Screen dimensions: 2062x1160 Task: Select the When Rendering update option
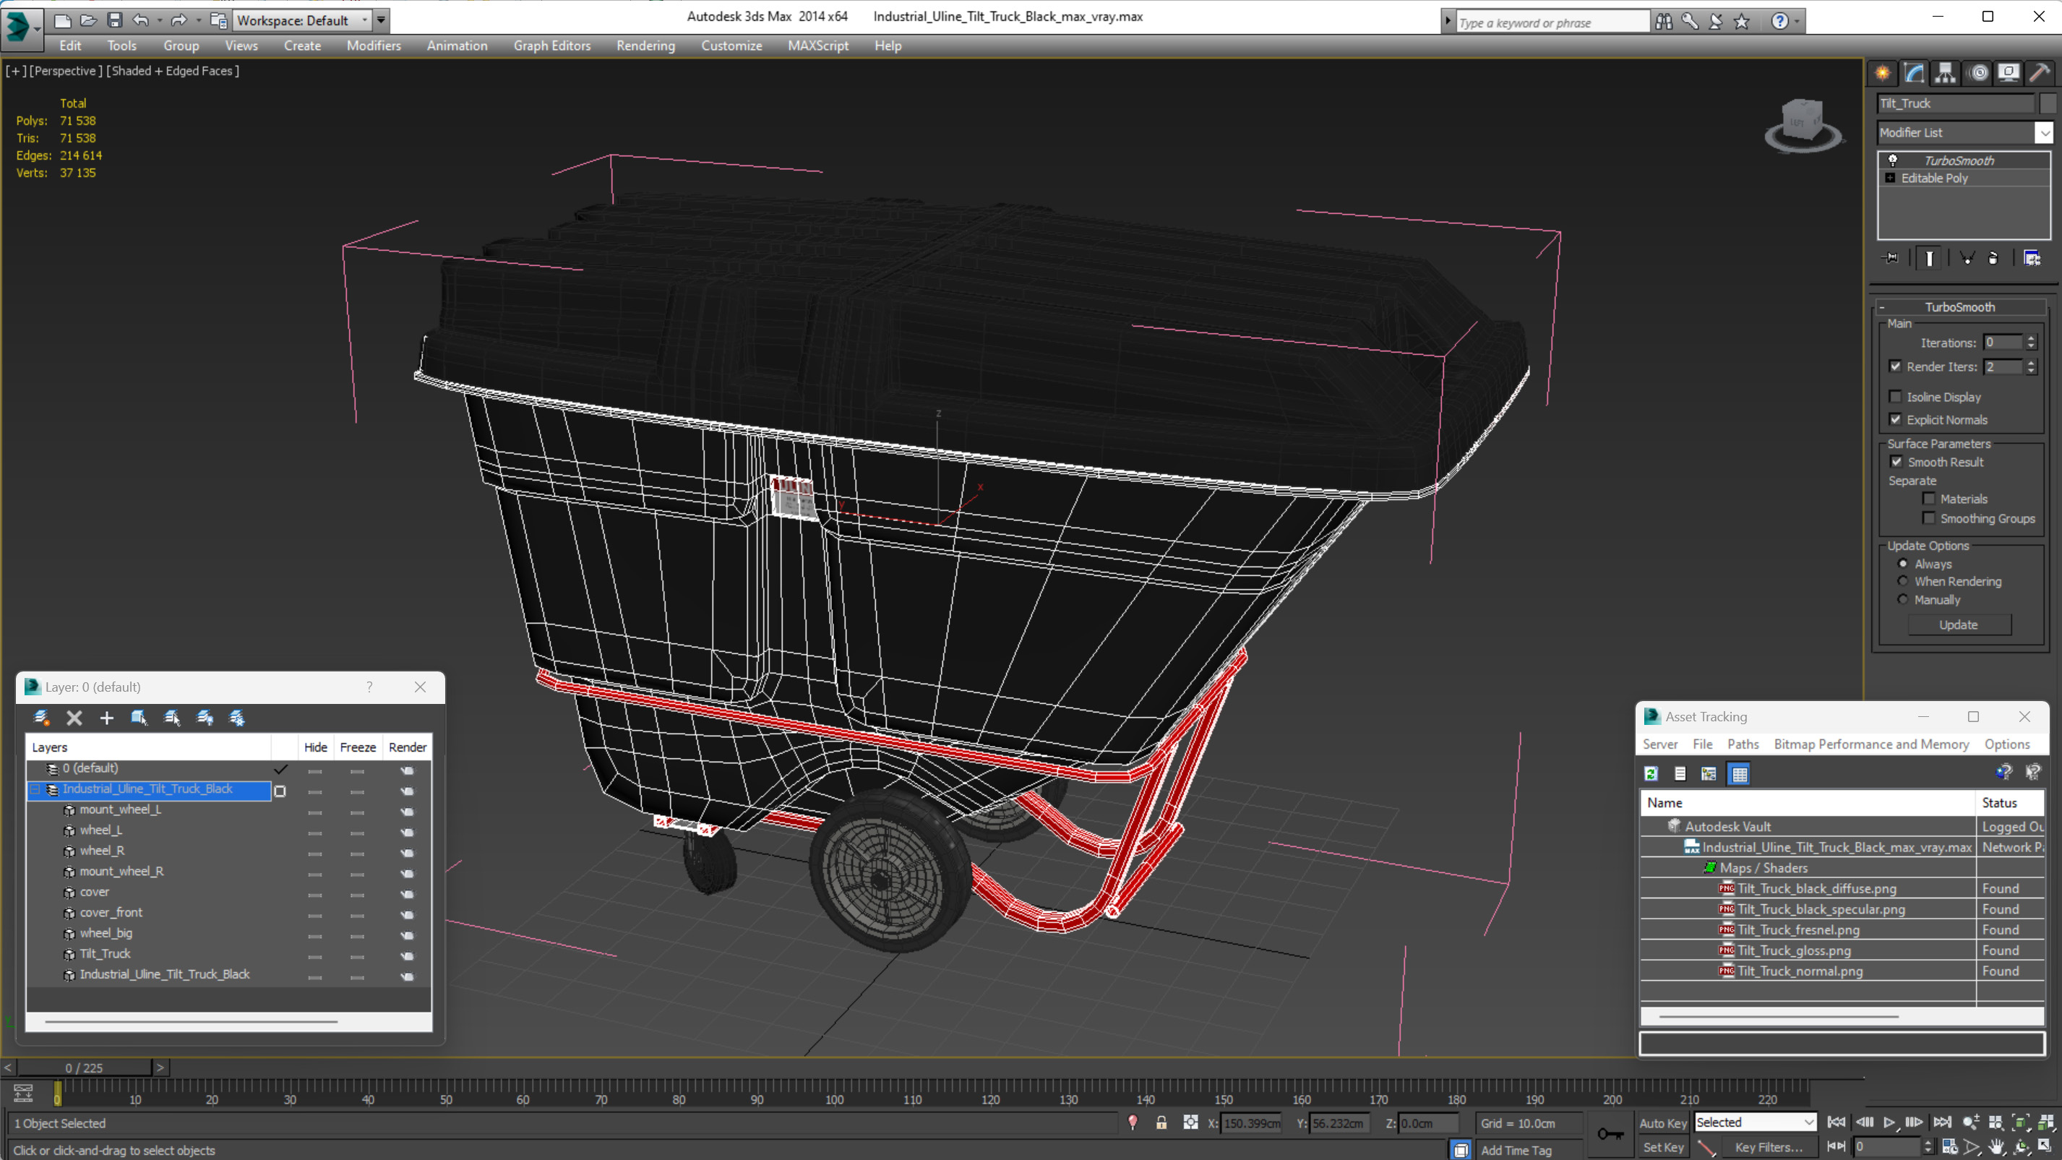click(1903, 581)
